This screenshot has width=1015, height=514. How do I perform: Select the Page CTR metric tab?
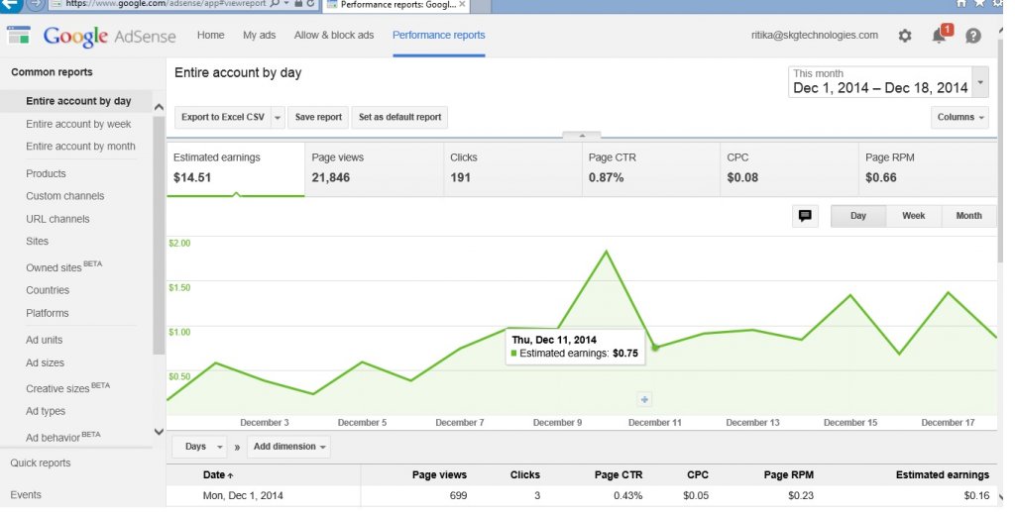[x=650, y=168]
